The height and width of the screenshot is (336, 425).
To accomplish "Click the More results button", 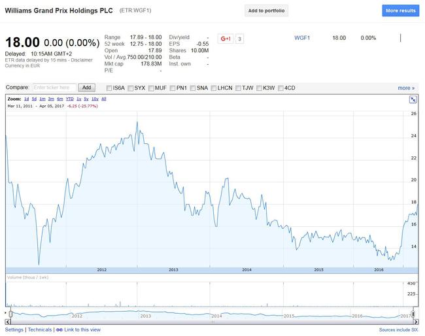I will pos(401,10).
